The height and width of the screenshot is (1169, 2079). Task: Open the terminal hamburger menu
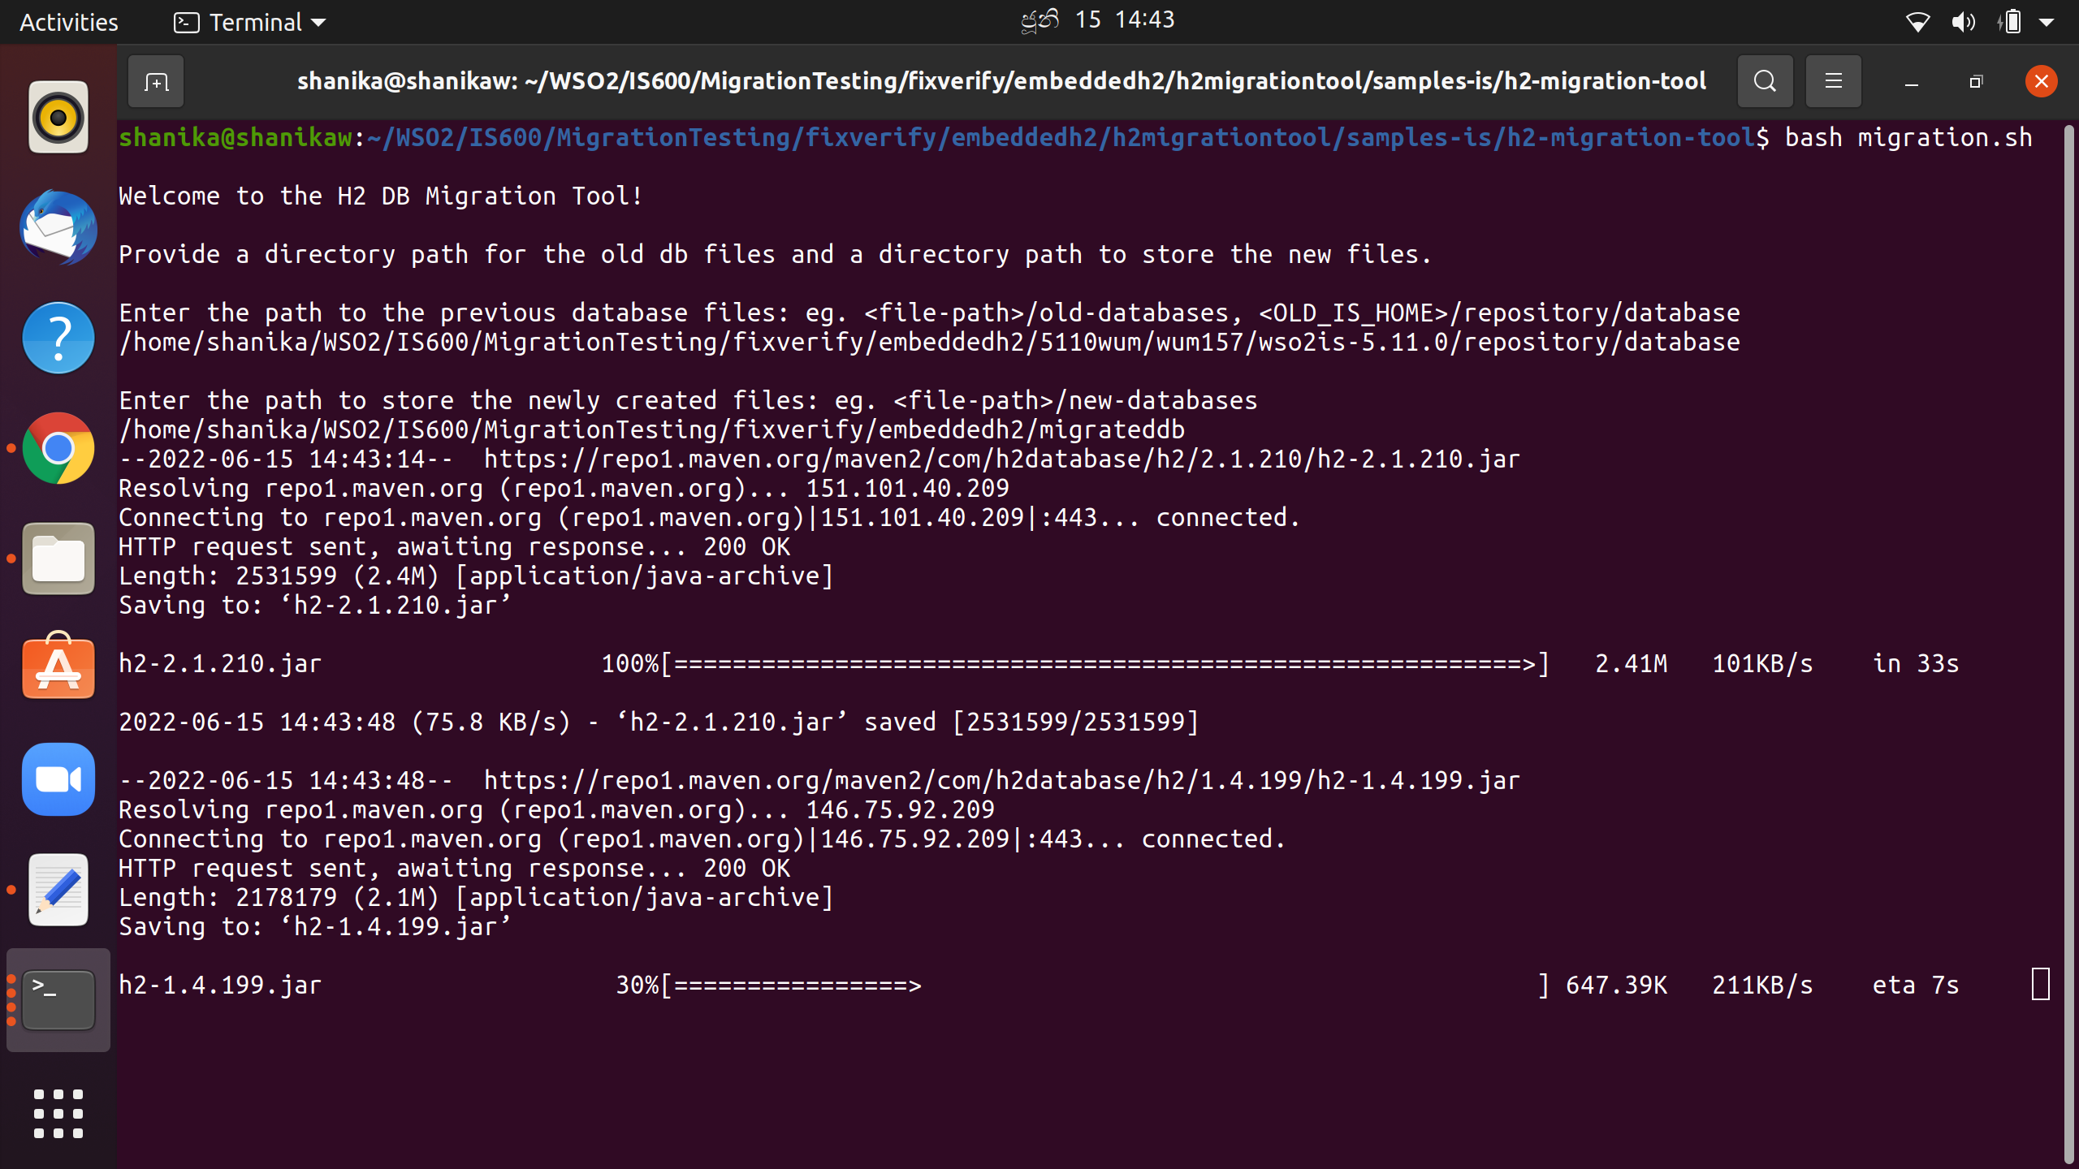coord(1833,80)
